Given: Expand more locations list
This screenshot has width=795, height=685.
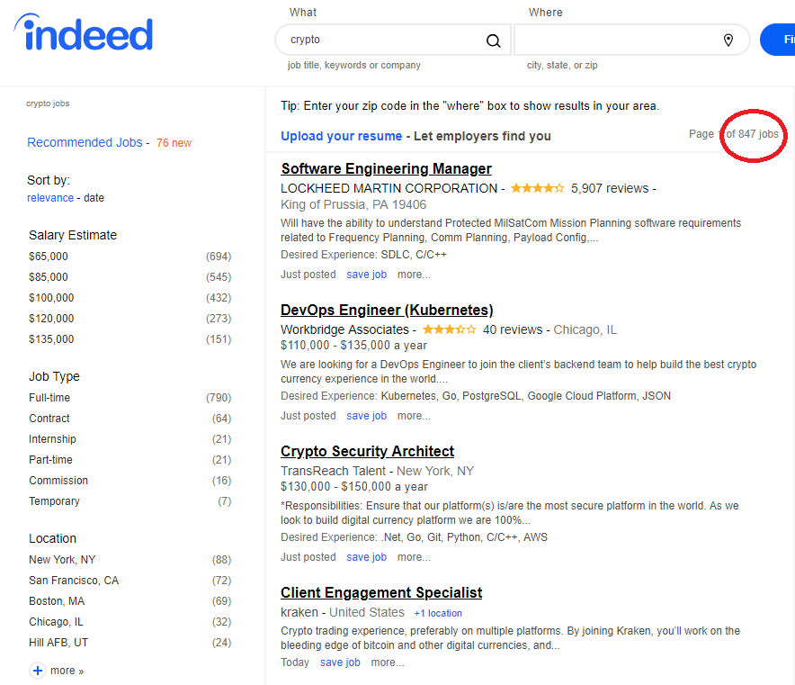Looking at the screenshot, I should coord(67,671).
